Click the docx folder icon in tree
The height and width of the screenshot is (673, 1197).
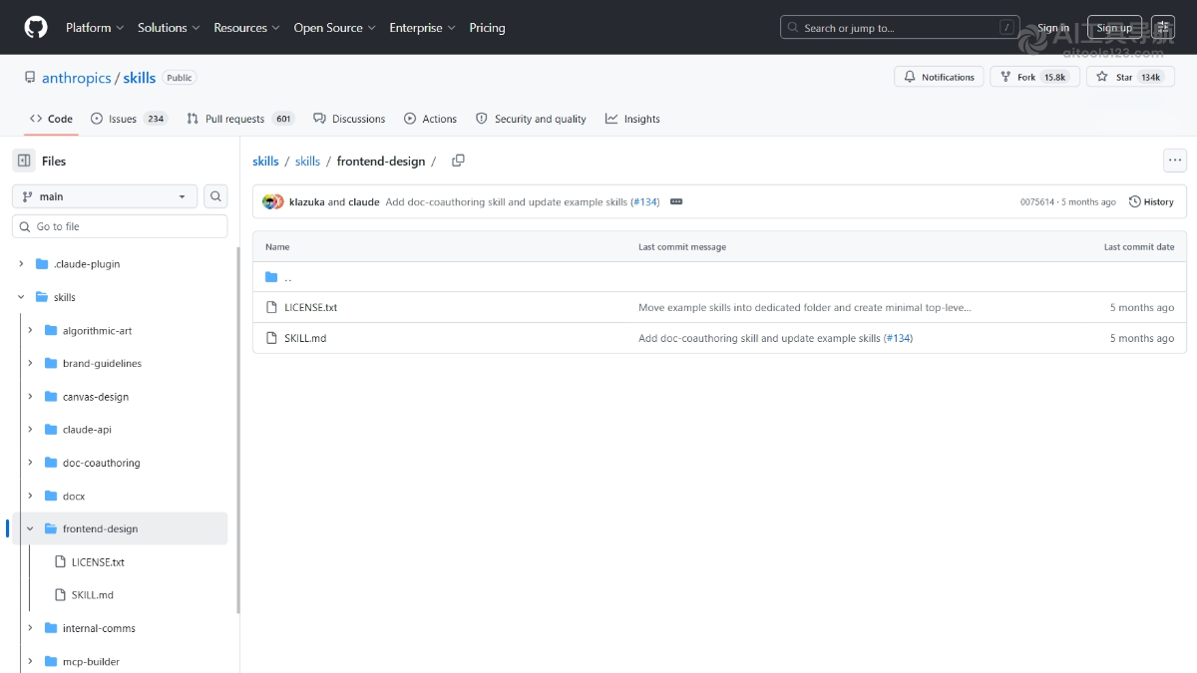click(51, 496)
